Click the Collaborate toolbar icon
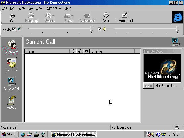 point(87,16)
